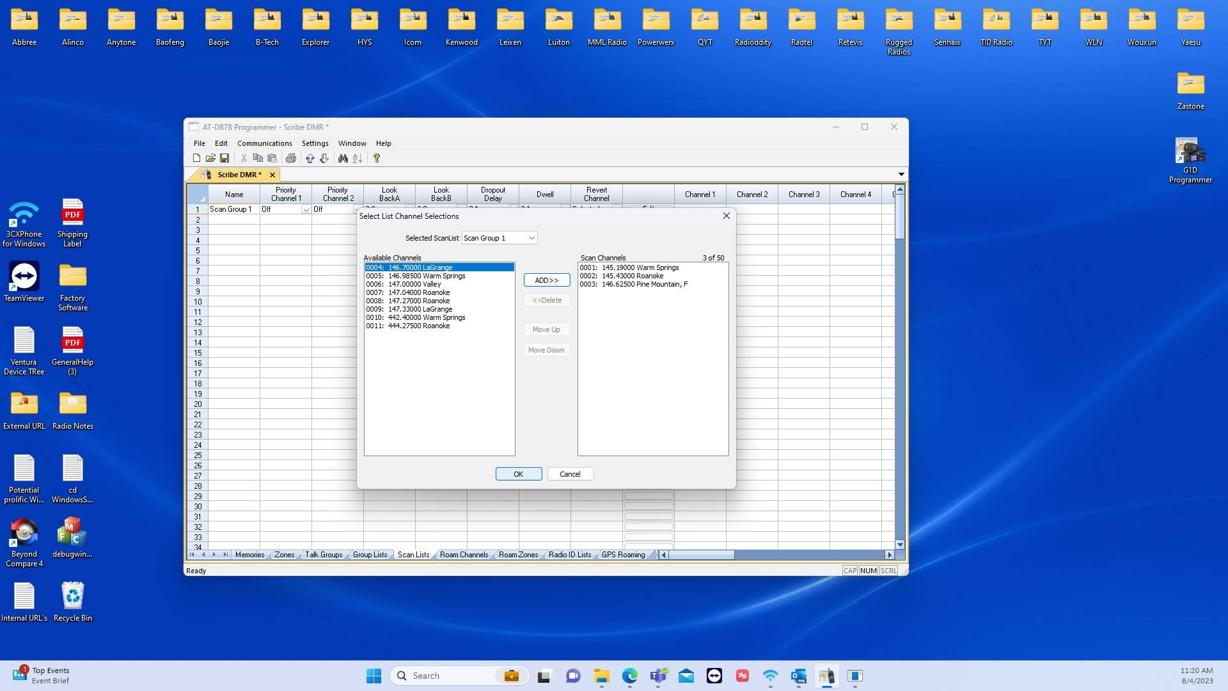Confirm the dialog with OK

[519, 474]
